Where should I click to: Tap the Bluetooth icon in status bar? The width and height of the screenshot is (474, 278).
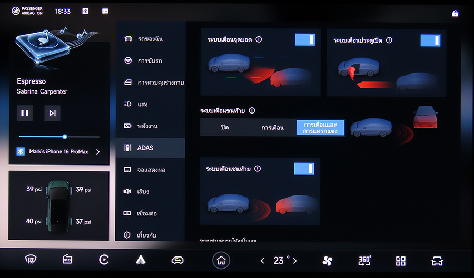tap(86, 11)
